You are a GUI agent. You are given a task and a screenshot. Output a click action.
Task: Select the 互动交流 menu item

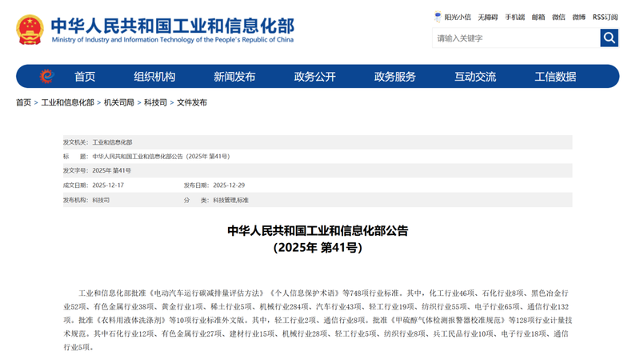tap(475, 77)
